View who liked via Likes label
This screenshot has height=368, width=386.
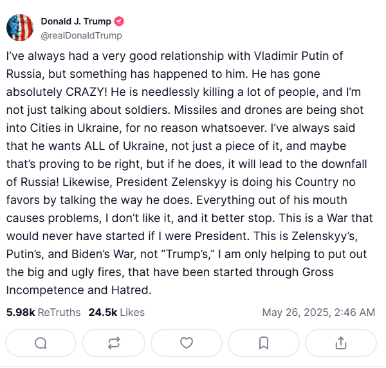132,312
